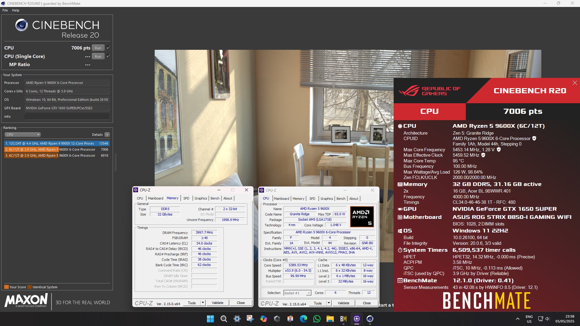
Task: Click Cinebench logo icon in left panel
Action: click(x=21, y=25)
